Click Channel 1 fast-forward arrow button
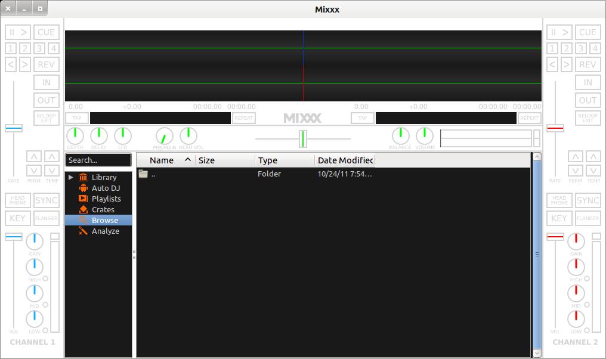The width and height of the screenshot is (606, 359). click(x=25, y=64)
